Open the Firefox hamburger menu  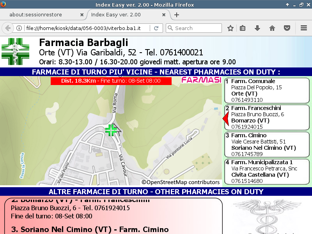(x=304, y=28)
